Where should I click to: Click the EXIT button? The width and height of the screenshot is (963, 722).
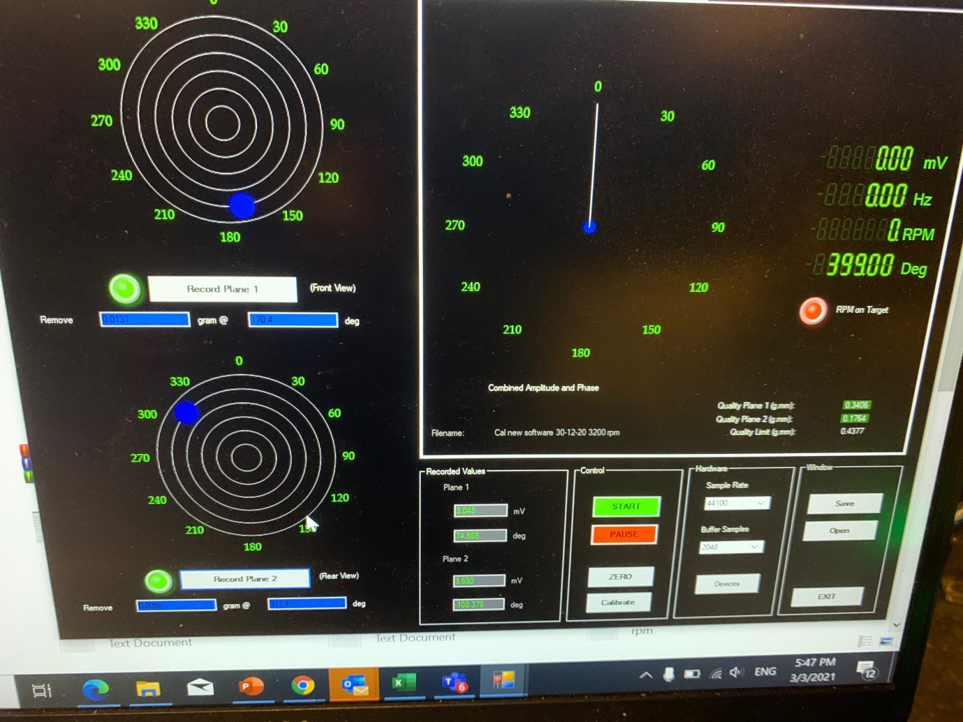tap(827, 596)
